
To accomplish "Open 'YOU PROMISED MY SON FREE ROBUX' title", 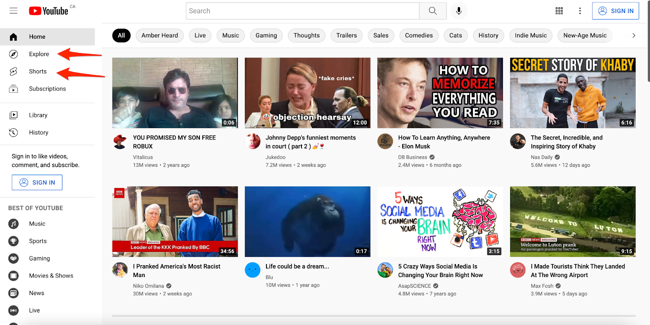I will (x=174, y=142).
